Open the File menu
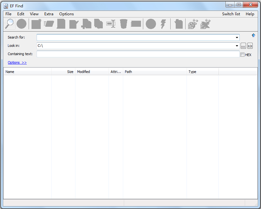This screenshot has width=261, height=209. (x=8, y=14)
